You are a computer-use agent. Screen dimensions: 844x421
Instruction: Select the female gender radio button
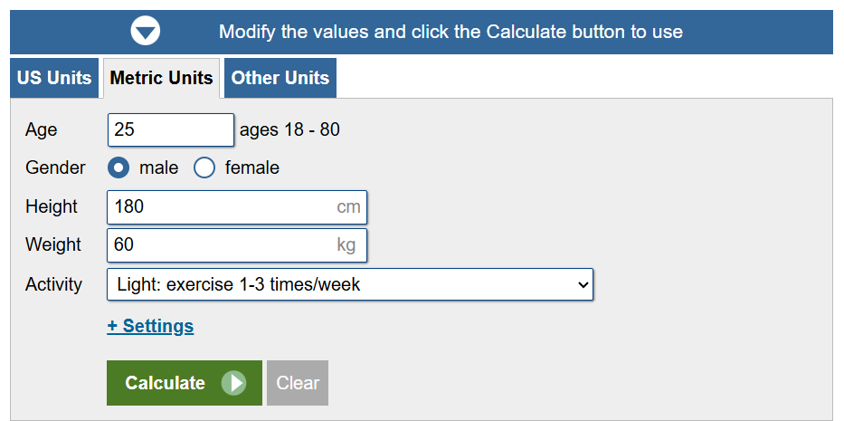(204, 167)
